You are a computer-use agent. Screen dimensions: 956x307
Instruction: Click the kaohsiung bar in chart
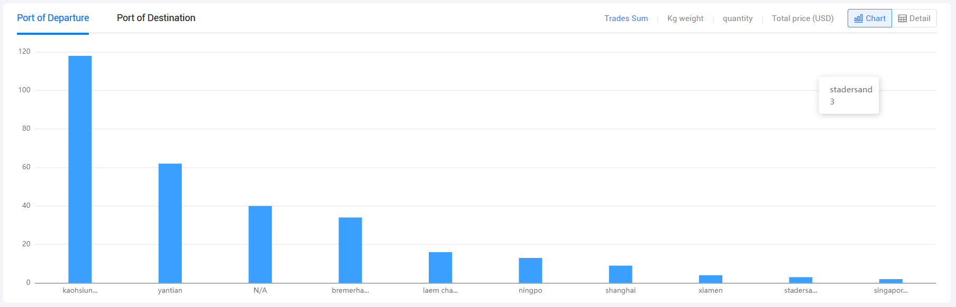[x=80, y=169]
